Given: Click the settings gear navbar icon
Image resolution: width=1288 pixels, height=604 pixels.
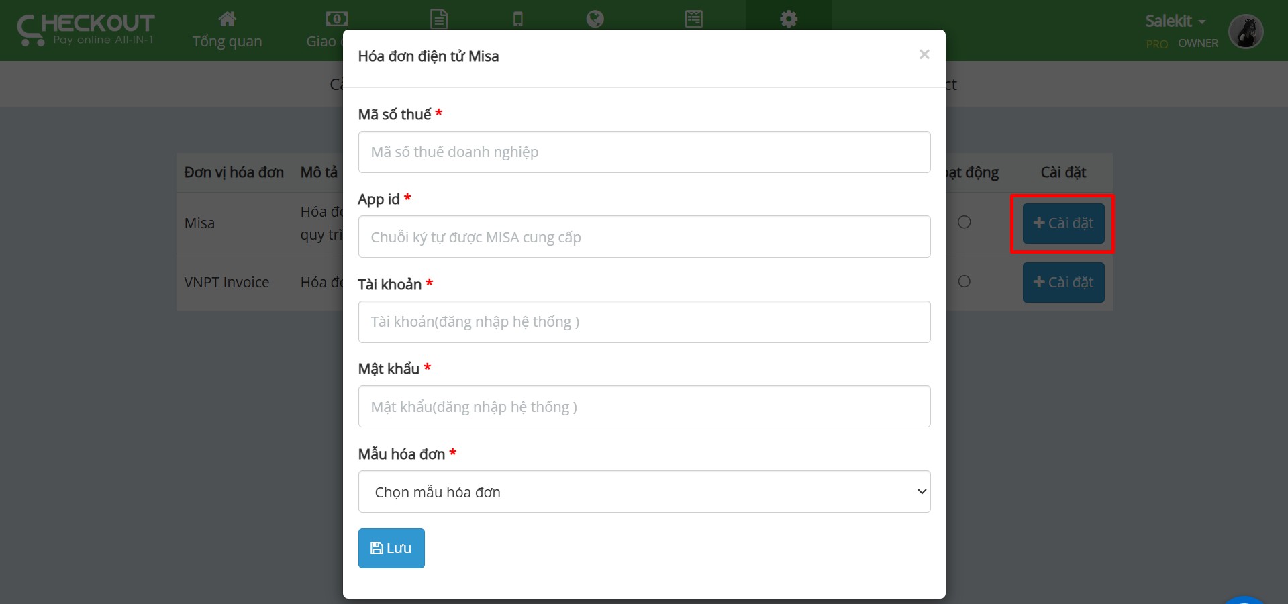Looking at the screenshot, I should click(789, 19).
